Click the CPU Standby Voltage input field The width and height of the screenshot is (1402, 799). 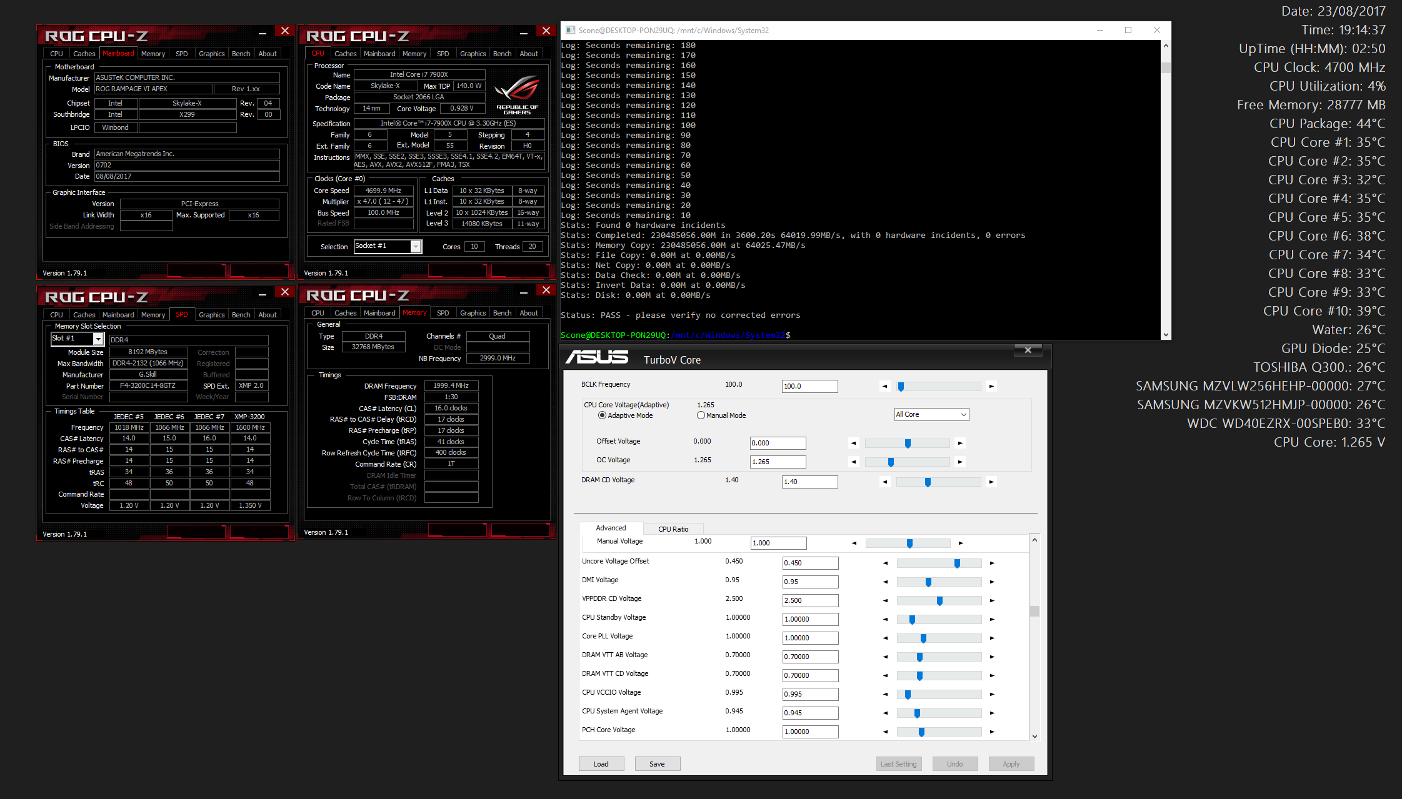coord(810,619)
